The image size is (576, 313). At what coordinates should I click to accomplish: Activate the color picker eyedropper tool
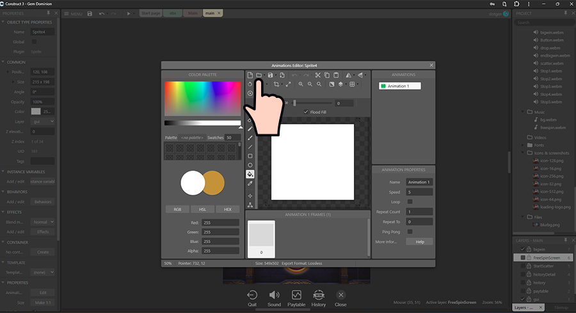click(250, 184)
